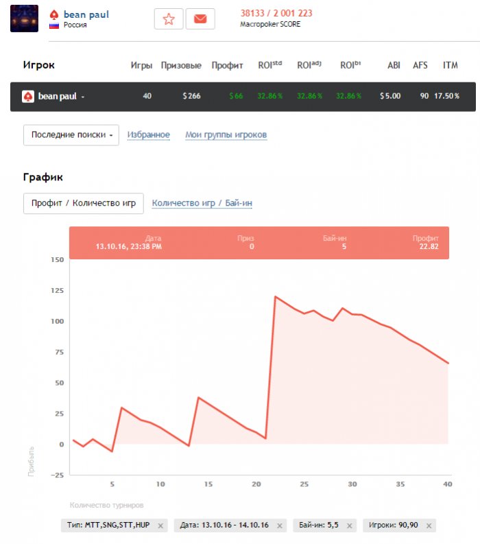The height and width of the screenshot is (544, 480).
Task: Remove the Тип: MTT,SNG,STT,HUP filter
Action: [x=160, y=525]
